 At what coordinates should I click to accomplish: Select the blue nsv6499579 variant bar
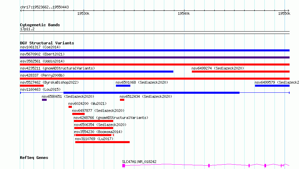(x=272, y=86)
